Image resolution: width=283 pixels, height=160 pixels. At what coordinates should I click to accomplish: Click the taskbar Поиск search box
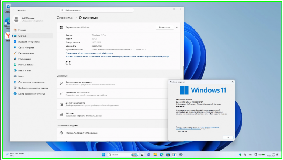tap(123, 154)
